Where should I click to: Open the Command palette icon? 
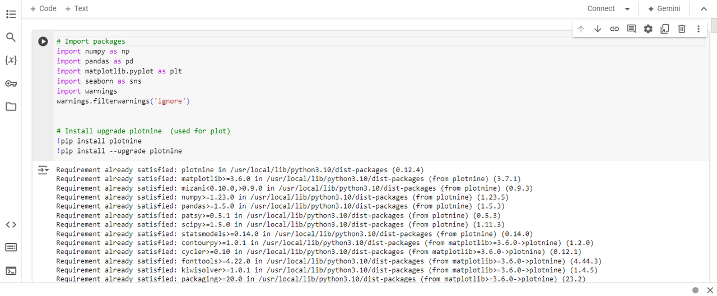click(11, 247)
